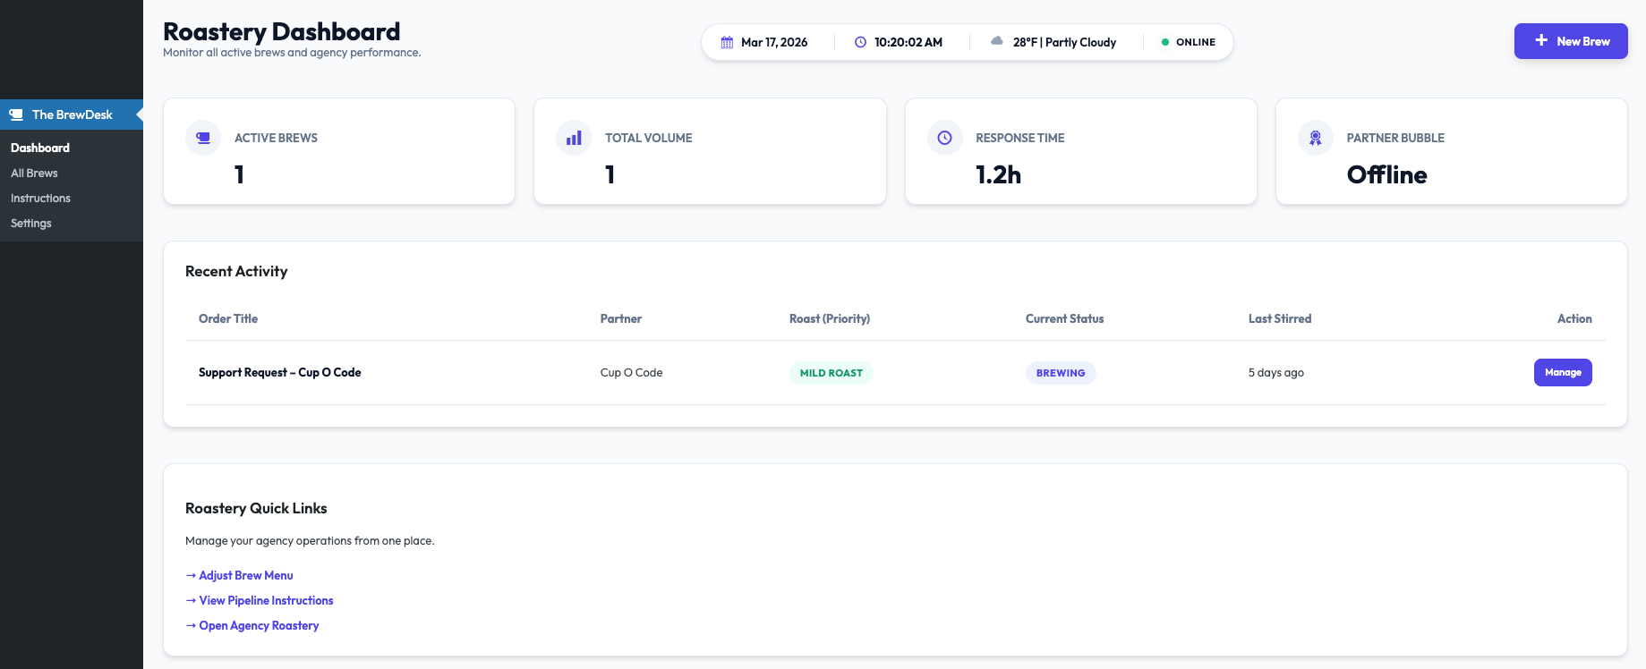Click the cloud weather icon in status bar

click(997, 41)
